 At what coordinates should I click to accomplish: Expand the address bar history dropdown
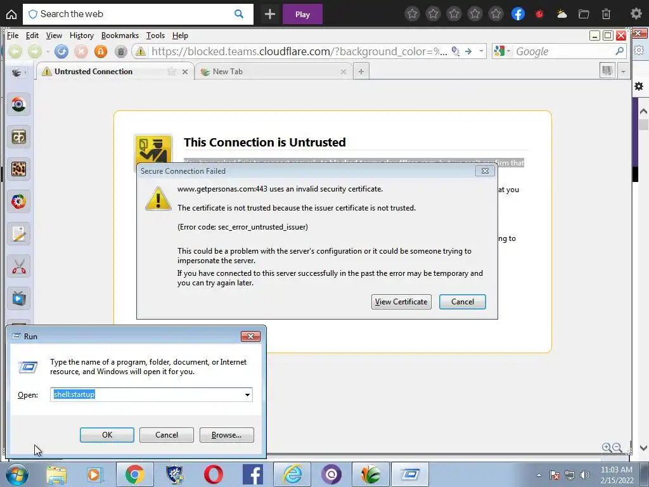tap(481, 51)
